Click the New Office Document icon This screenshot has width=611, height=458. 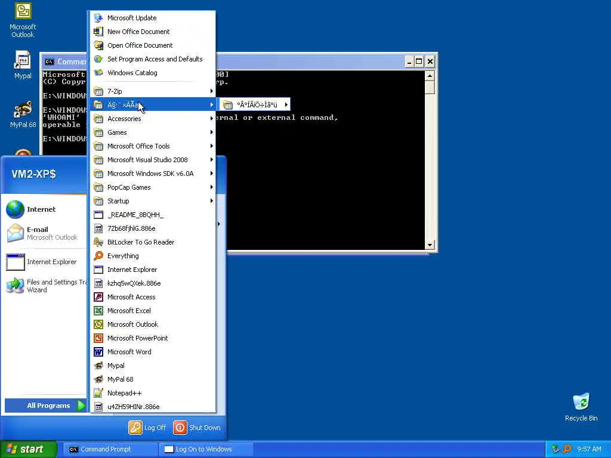(x=98, y=32)
